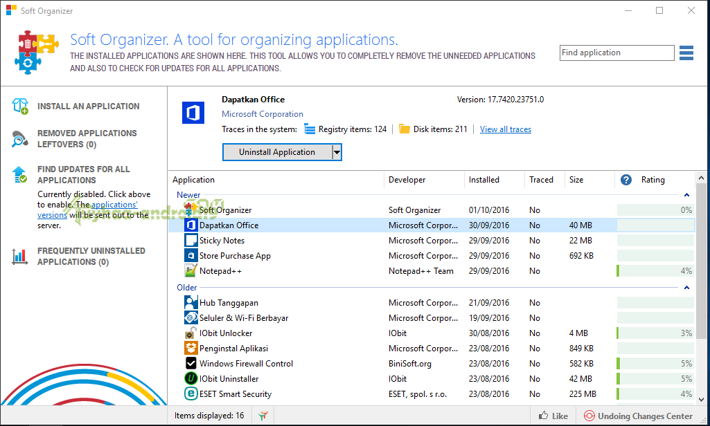Sort by the Rating column header
The image size is (710, 426).
pos(653,180)
